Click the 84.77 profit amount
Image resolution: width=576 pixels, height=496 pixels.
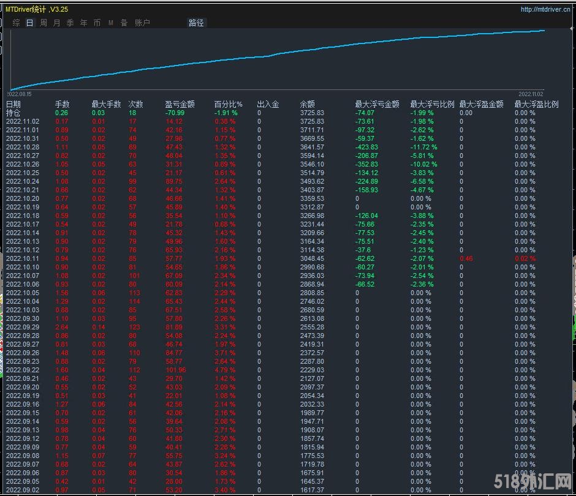tap(174, 353)
